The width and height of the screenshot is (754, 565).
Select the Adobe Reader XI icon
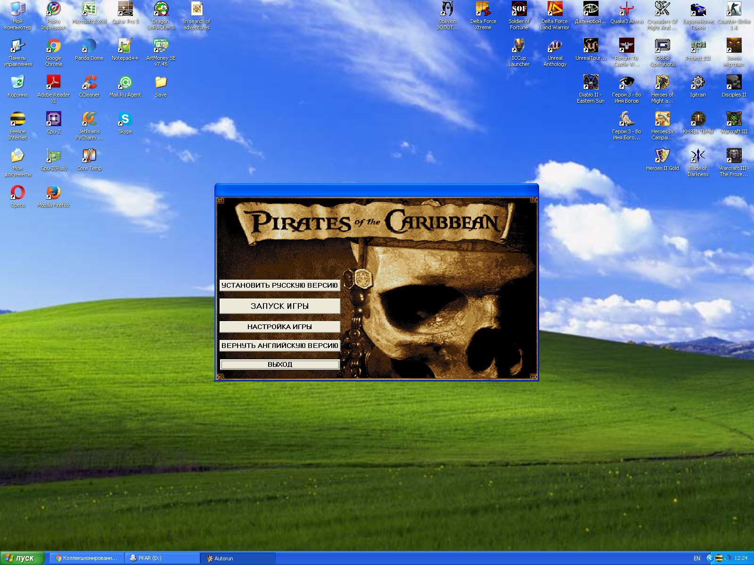pos(53,89)
